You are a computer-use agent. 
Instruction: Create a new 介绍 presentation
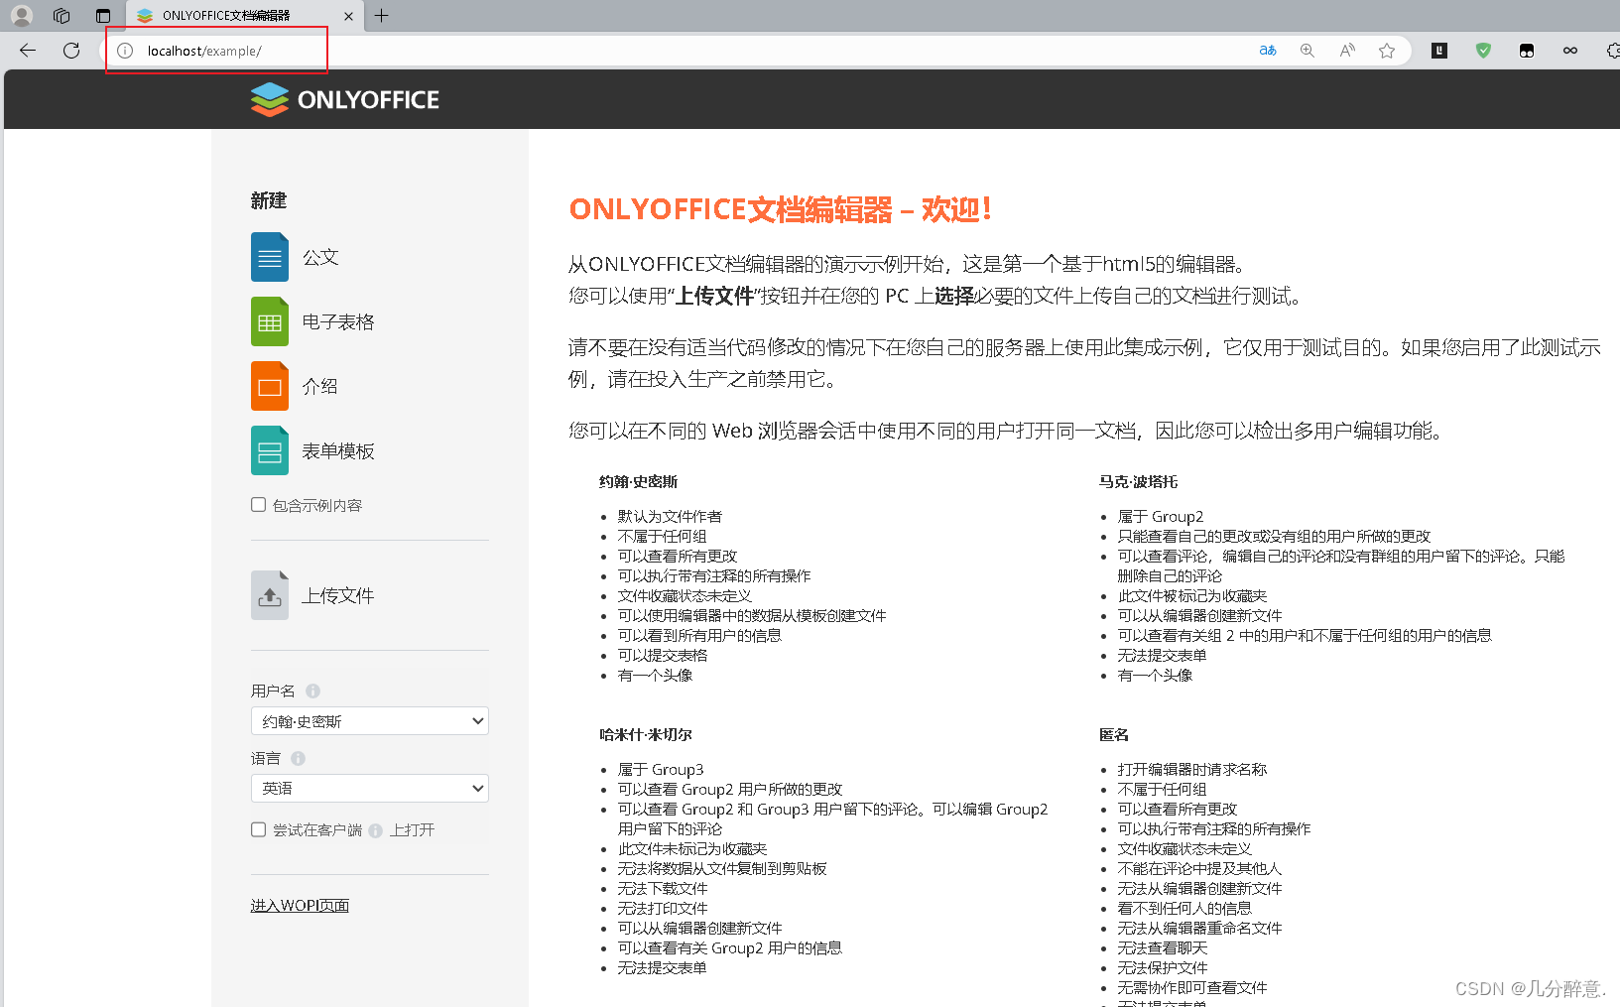coord(270,386)
